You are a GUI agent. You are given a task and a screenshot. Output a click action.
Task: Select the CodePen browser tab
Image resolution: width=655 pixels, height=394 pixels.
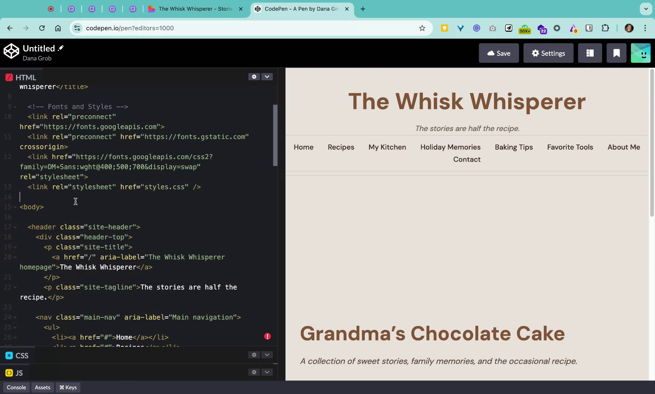tap(299, 9)
